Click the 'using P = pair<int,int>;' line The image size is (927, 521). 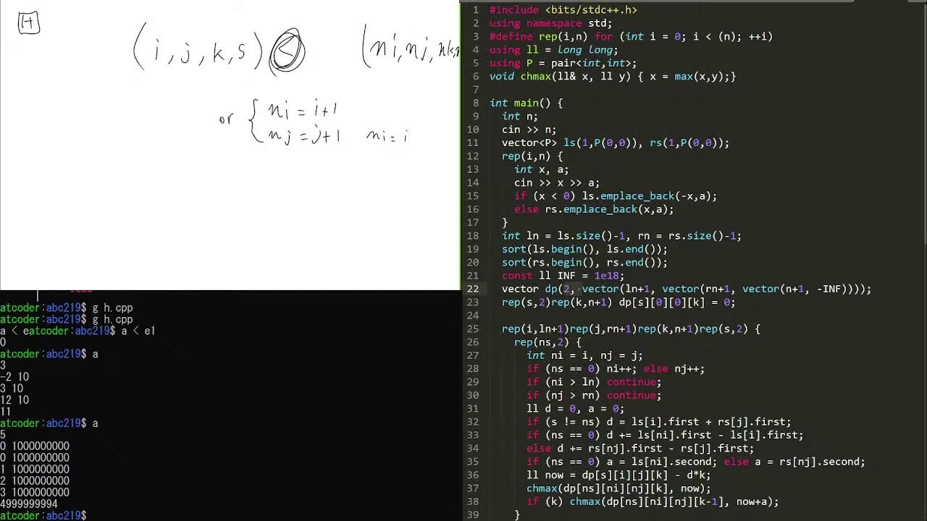tap(563, 63)
